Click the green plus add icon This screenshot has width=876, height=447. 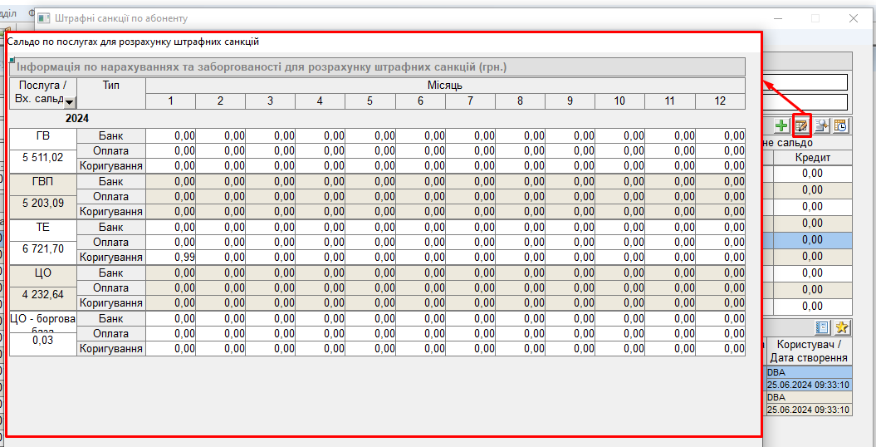[781, 126]
